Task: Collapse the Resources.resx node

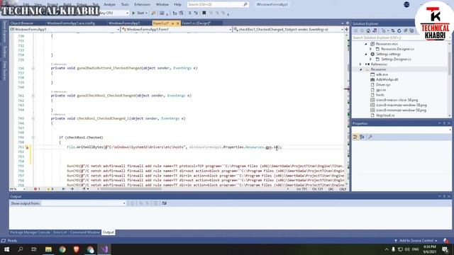Action: click(366, 44)
